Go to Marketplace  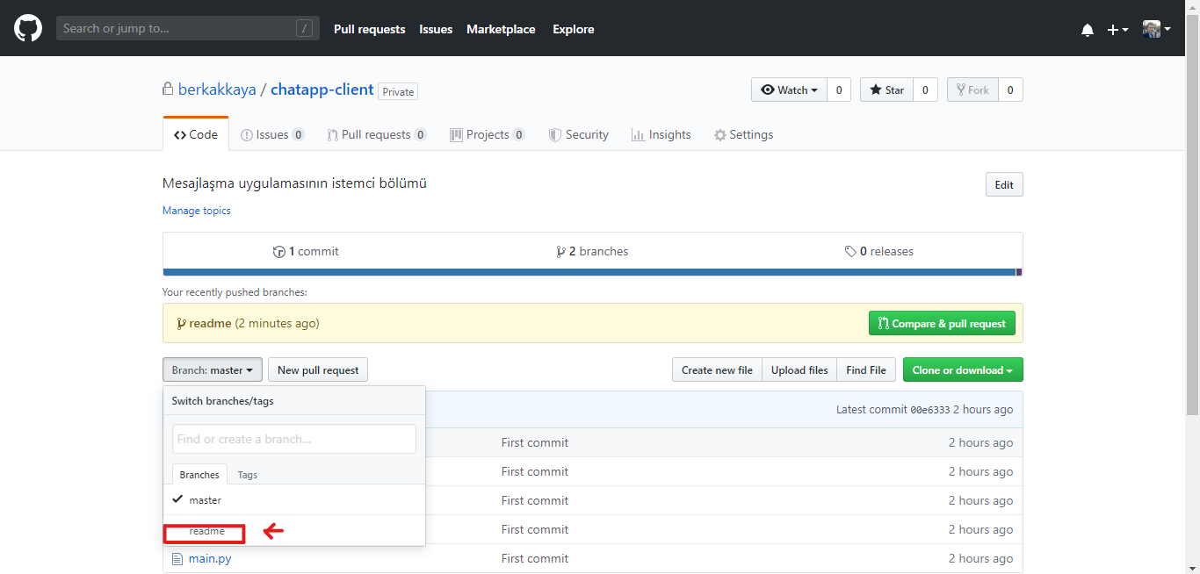click(501, 29)
